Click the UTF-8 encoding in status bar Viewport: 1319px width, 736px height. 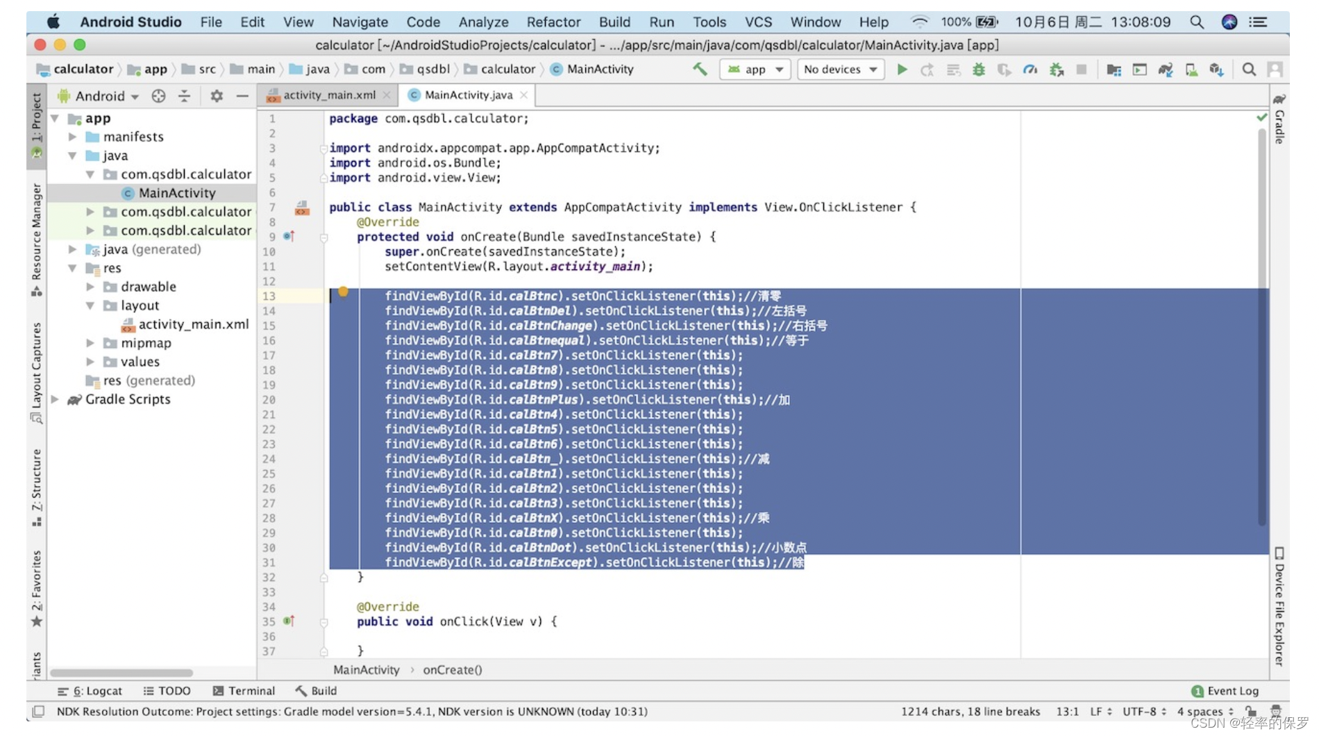pos(1145,711)
